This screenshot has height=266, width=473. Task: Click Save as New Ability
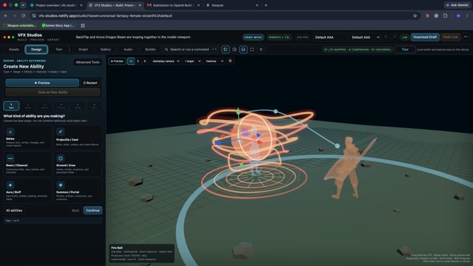(x=53, y=92)
